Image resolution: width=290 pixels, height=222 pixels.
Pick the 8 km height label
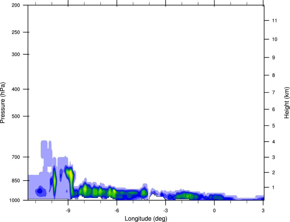[273, 75]
